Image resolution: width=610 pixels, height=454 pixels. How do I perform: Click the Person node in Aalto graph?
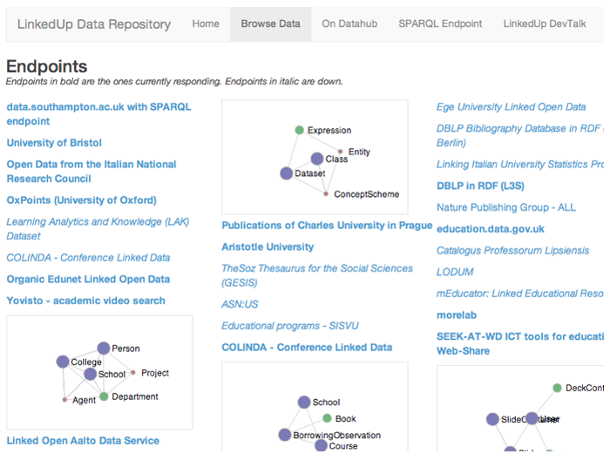click(x=104, y=349)
